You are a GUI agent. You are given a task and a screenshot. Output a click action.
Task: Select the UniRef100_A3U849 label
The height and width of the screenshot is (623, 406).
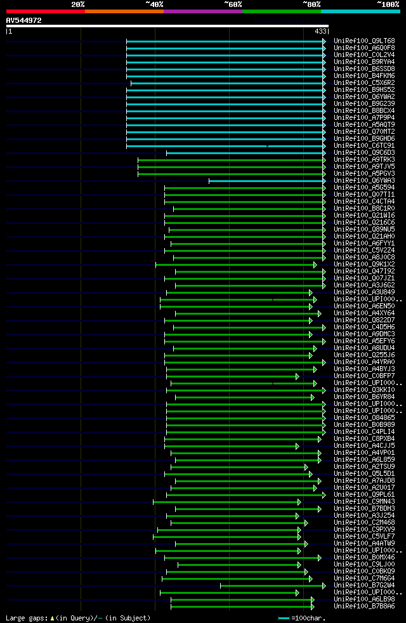tap(364, 292)
